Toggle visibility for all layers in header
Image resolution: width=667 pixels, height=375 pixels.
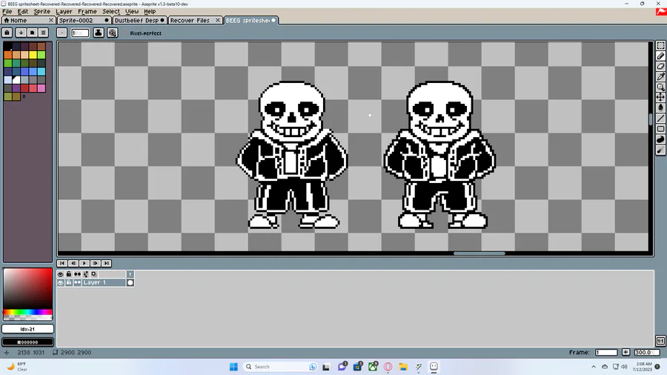(x=61, y=274)
